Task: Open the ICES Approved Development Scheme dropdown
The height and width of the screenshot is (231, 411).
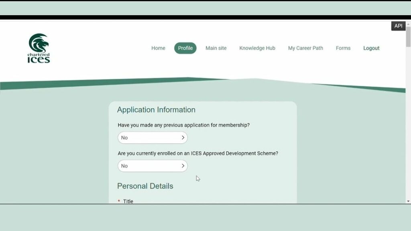Action: 152,166
